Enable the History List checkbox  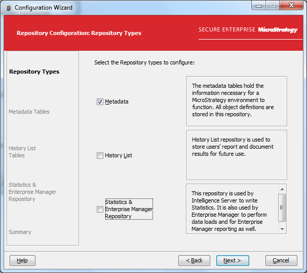(100, 155)
